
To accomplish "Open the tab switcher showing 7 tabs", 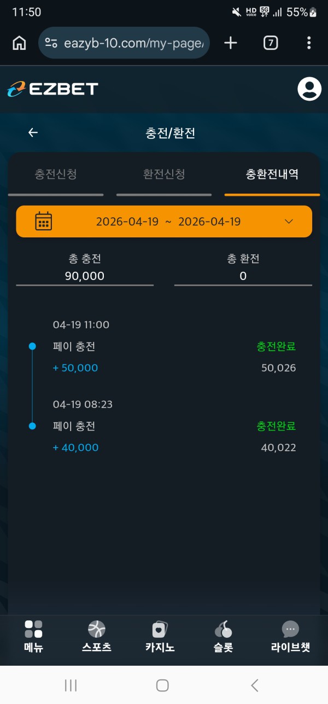I will [271, 43].
